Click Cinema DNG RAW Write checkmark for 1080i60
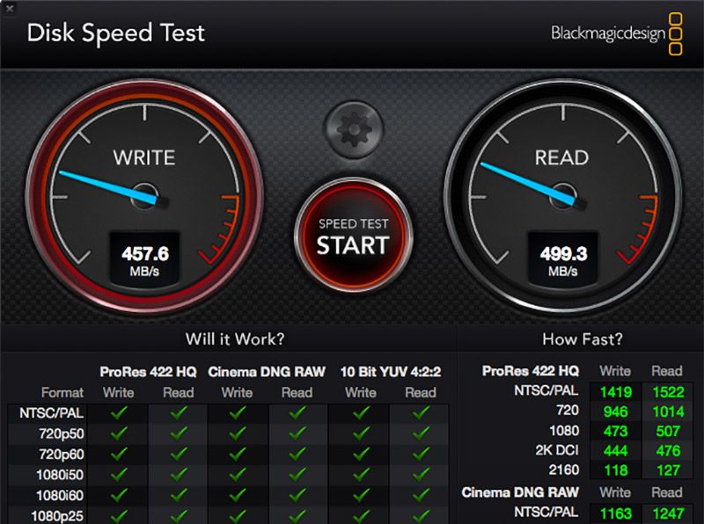704x524 pixels. click(238, 496)
